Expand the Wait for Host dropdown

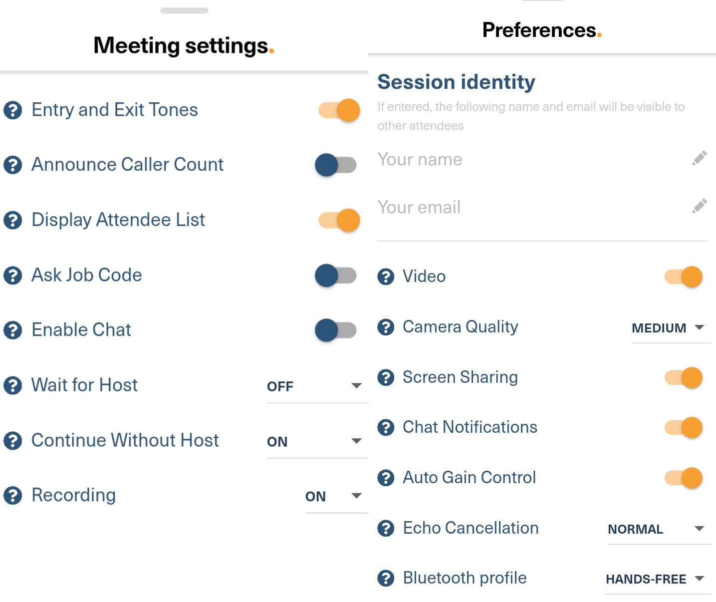tap(317, 386)
